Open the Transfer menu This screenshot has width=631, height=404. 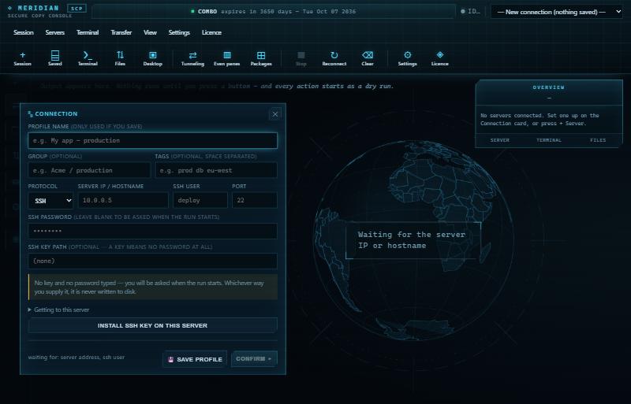(x=121, y=32)
